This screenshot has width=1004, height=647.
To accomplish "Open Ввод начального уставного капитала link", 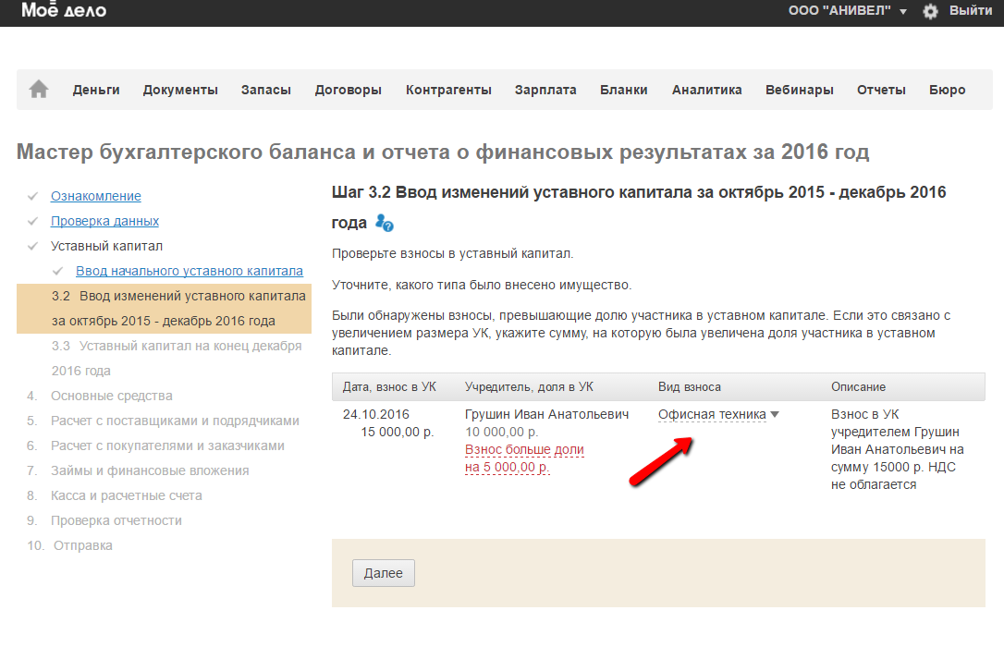I will (190, 271).
